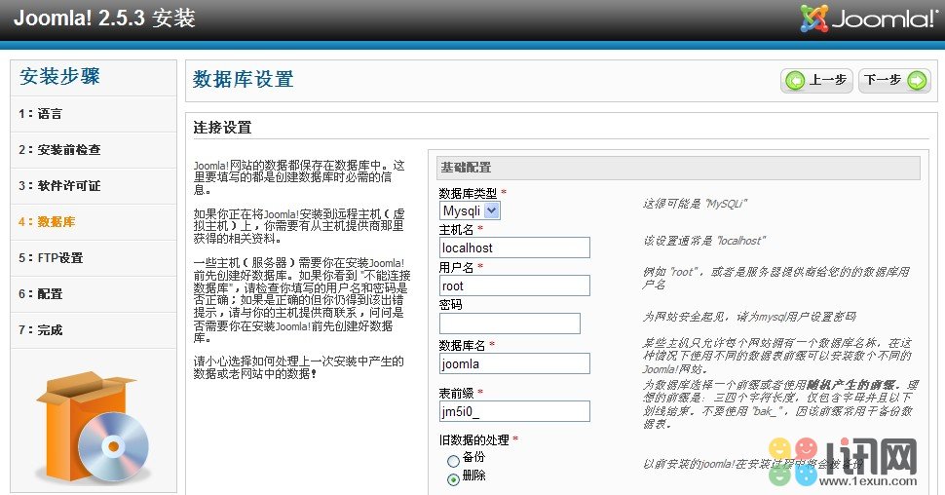Image resolution: width=945 pixels, height=495 pixels.
Task: Go to step 6: 配置
Action: coord(40,294)
